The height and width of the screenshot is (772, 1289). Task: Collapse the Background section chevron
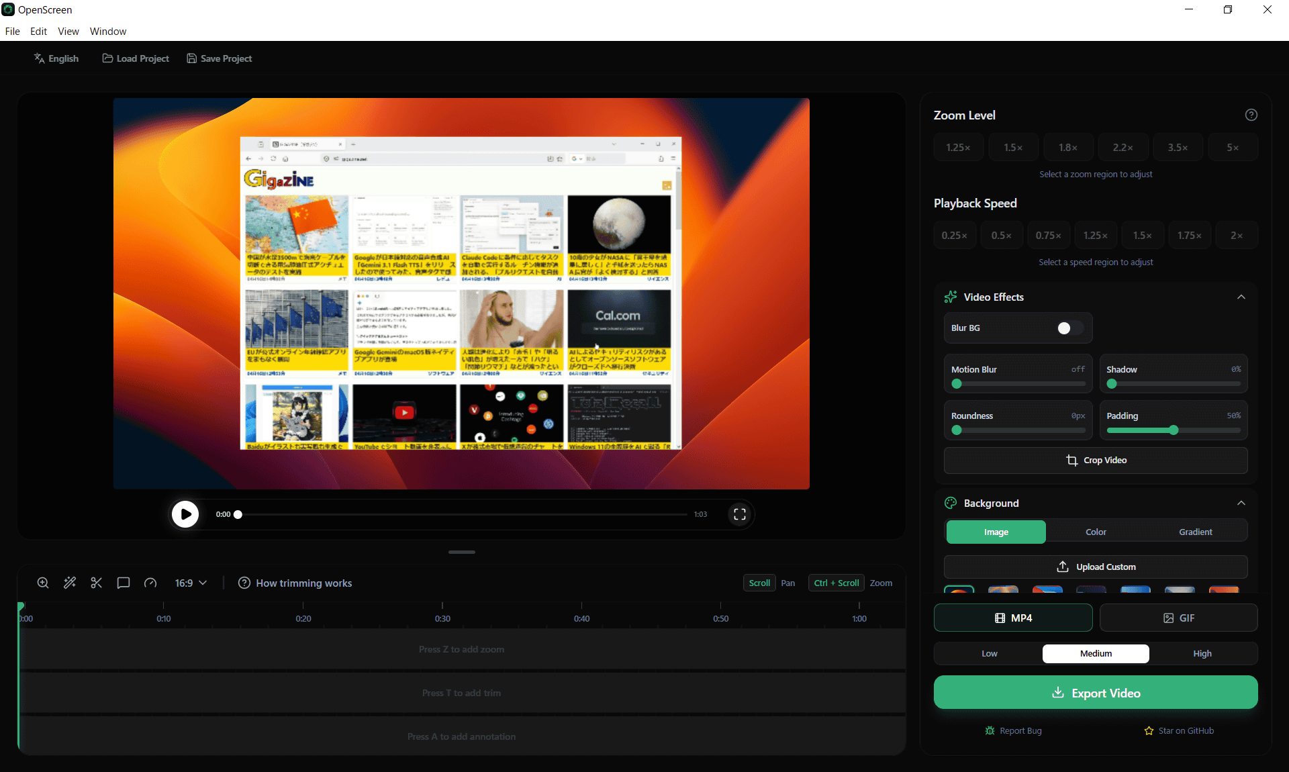pyautogui.click(x=1241, y=503)
